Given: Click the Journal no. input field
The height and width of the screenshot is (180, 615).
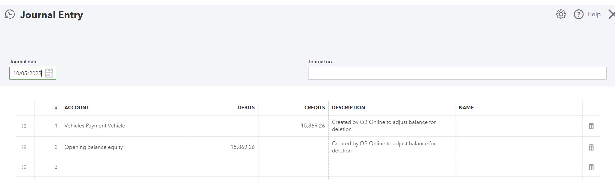Looking at the screenshot, I should [457, 73].
